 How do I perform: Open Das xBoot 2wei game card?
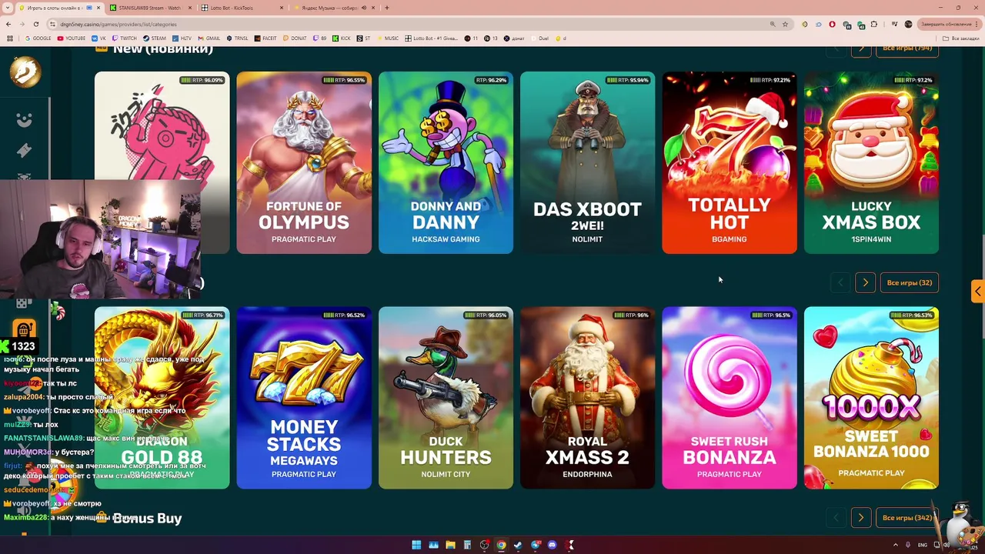click(x=587, y=162)
